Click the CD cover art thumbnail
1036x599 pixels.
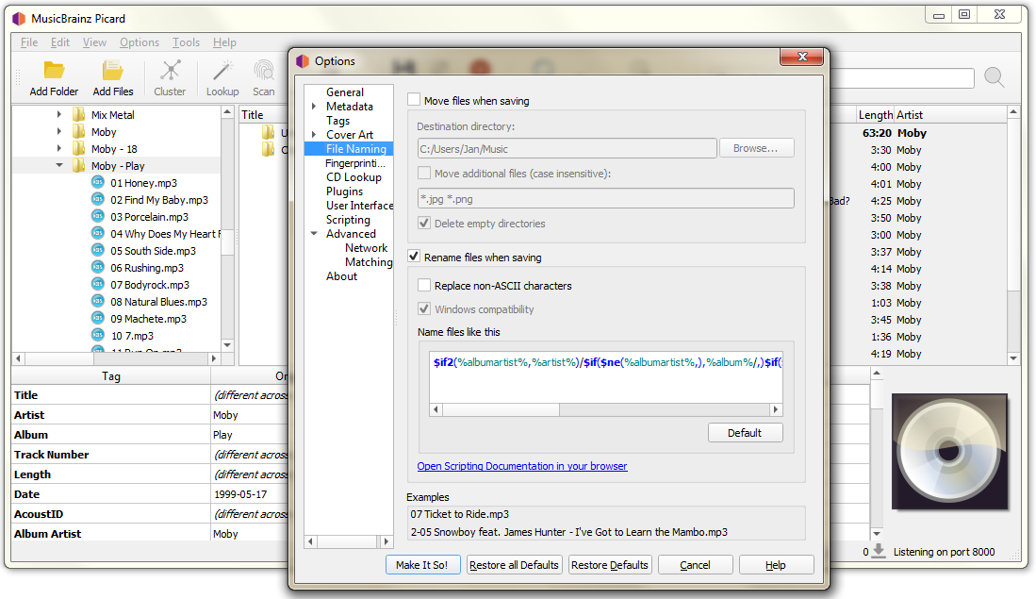949,452
